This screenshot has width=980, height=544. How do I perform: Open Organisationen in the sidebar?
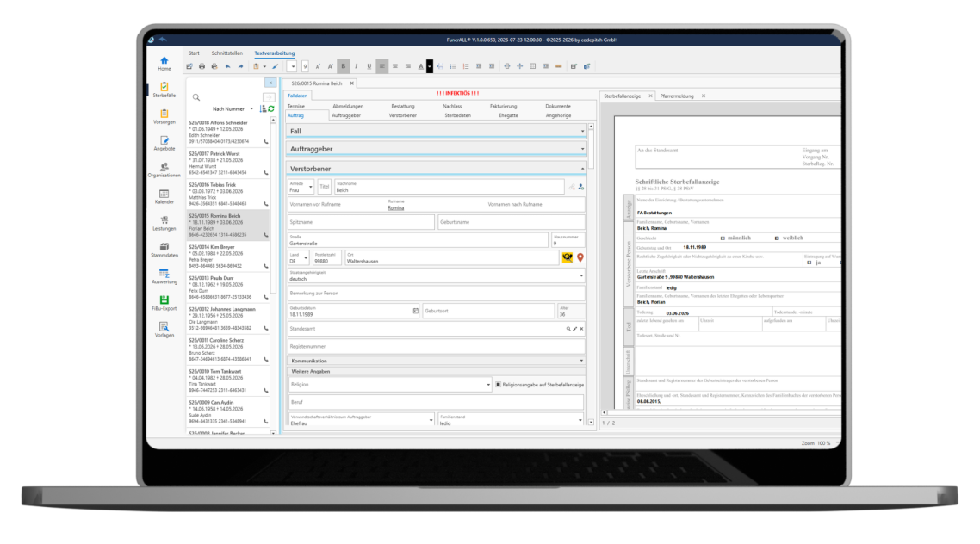(x=164, y=170)
